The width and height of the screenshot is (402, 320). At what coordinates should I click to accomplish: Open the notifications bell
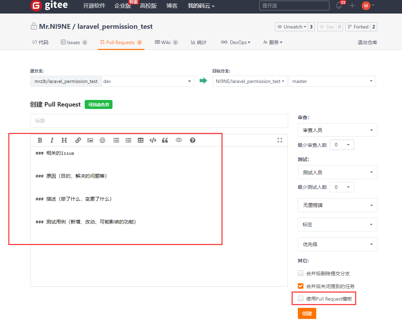339,6
